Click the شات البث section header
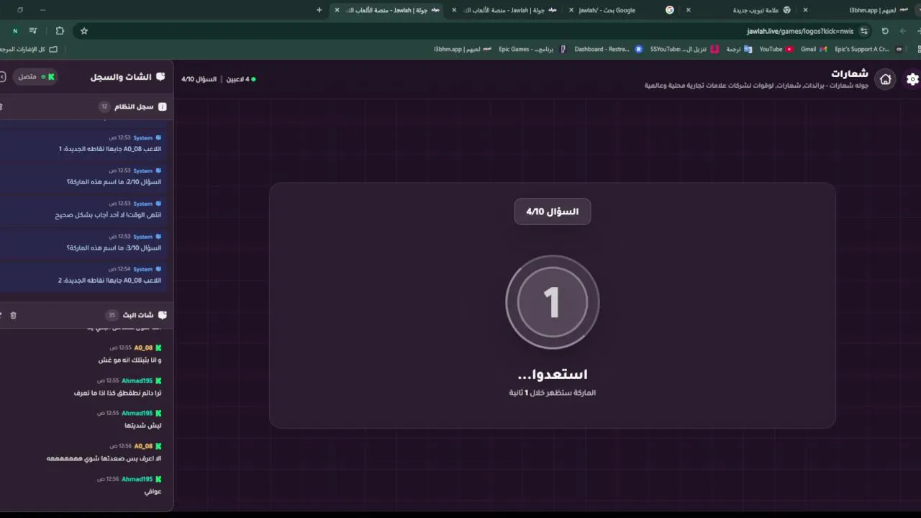The height and width of the screenshot is (518, 921). pyautogui.click(x=137, y=315)
